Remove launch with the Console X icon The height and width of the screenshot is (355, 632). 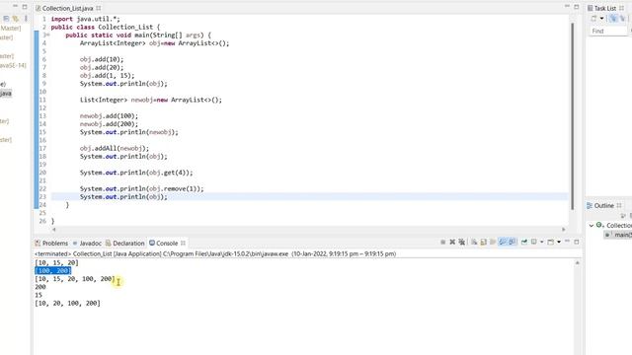[x=452, y=242]
